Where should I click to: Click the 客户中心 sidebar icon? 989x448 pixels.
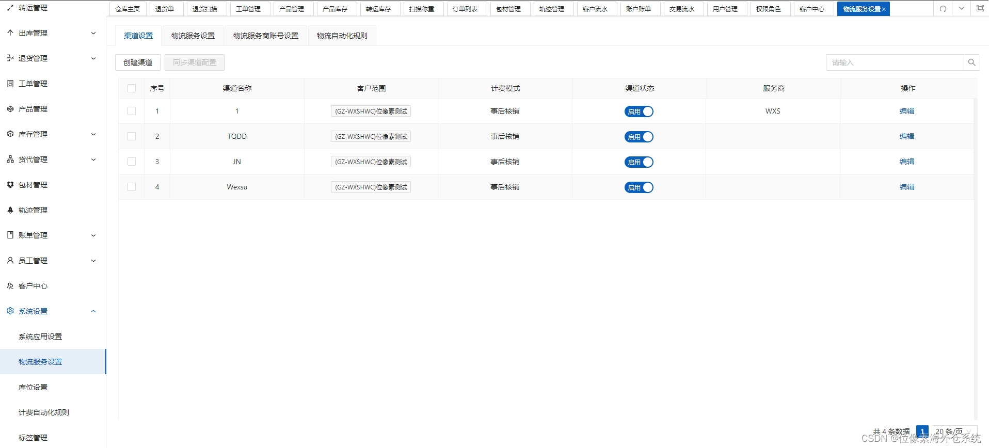click(x=10, y=286)
